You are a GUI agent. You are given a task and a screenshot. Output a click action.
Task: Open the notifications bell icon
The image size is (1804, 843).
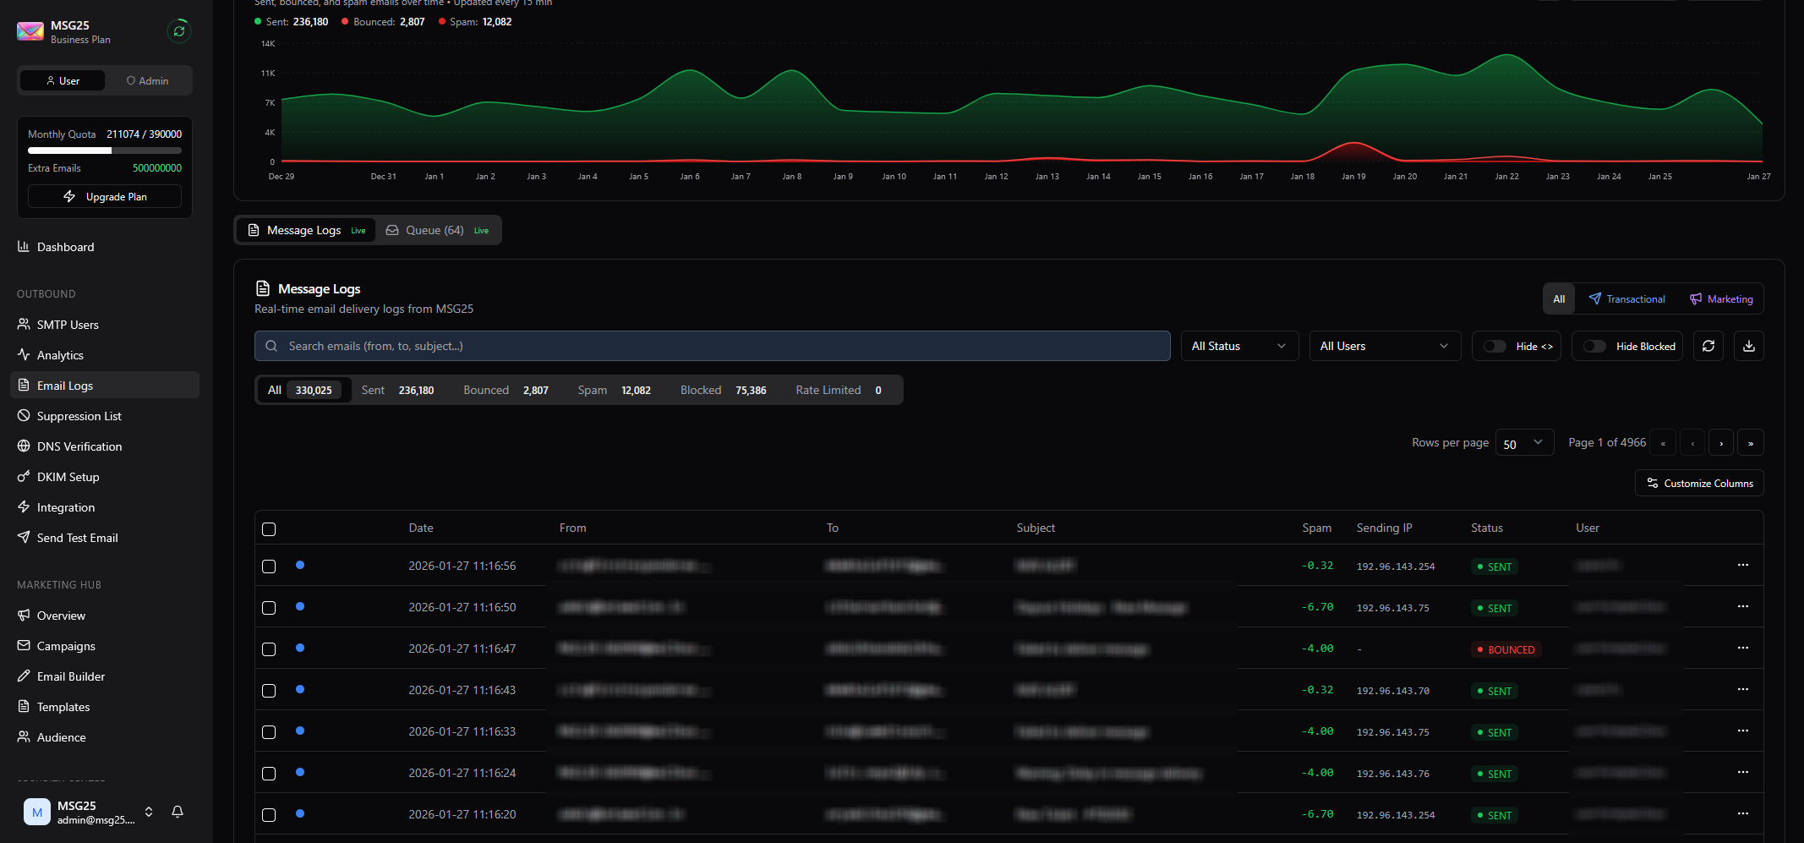pos(178,812)
